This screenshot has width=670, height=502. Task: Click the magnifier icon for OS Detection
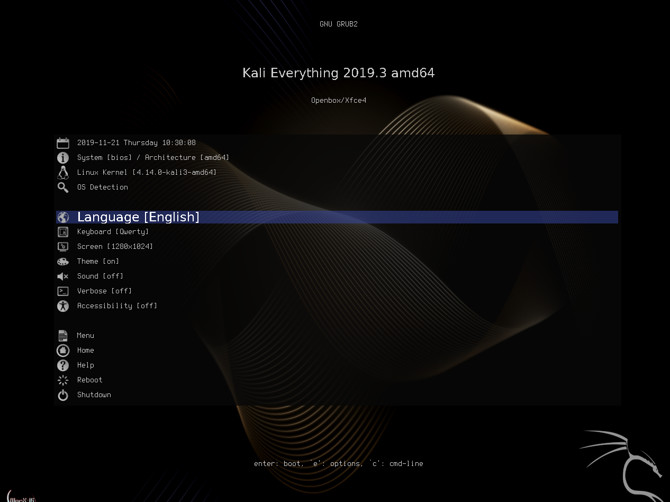[63, 187]
